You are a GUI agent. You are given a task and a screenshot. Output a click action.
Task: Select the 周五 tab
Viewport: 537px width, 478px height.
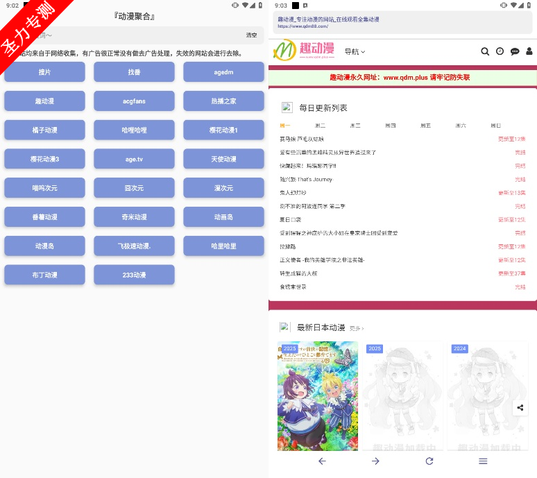tap(426, 126)
